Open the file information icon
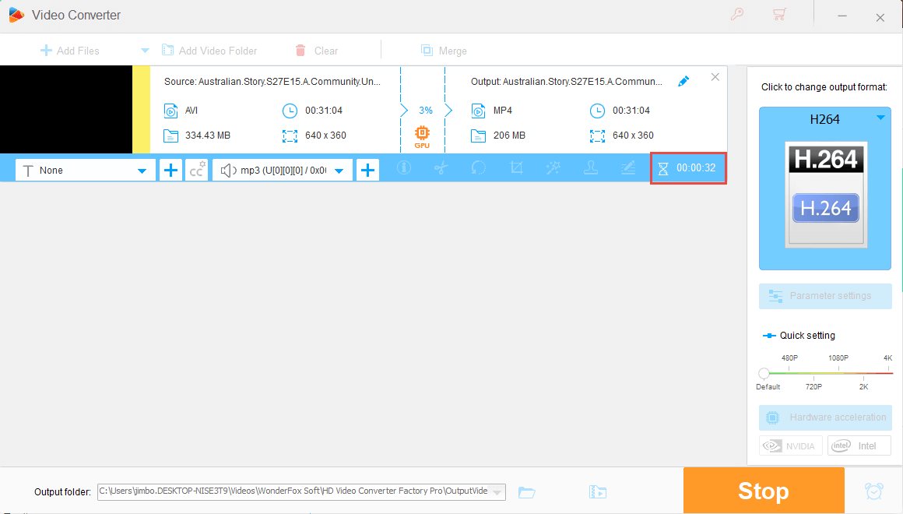Image resolution: width=903 pixels, height=514 pixels. coord(404,167)
